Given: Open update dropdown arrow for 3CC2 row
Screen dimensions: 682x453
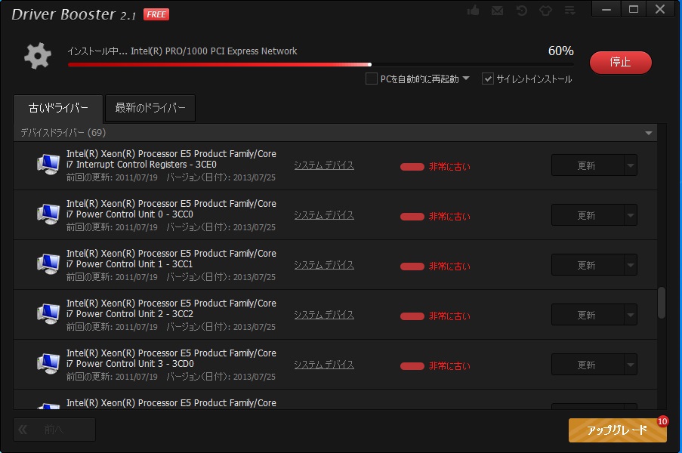Looking at the screenshot, I should [x=631, y=315].
